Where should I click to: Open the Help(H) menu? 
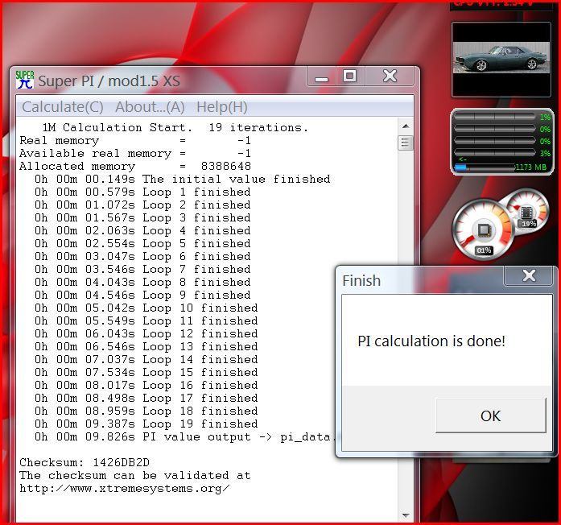pos(222,107)
